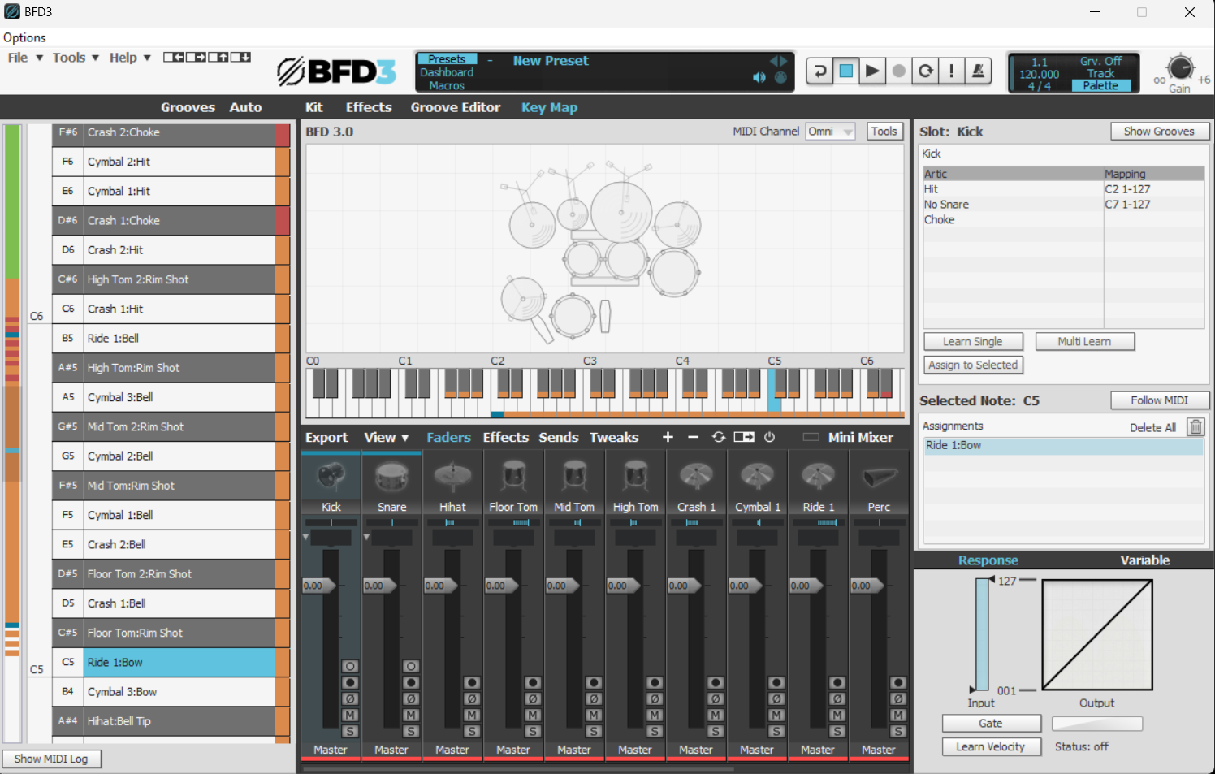1215x774 pixels.
Task: Expand the Kick channel disclosure triangle
Action: pos(306,538)
